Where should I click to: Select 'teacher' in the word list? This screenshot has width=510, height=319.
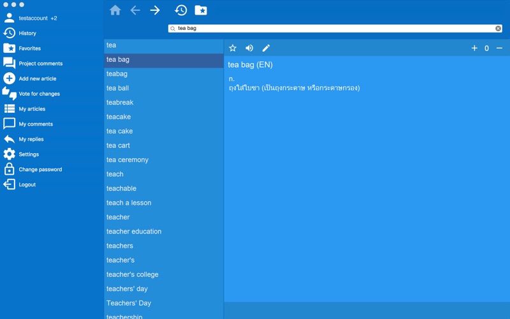coord(164,217)
